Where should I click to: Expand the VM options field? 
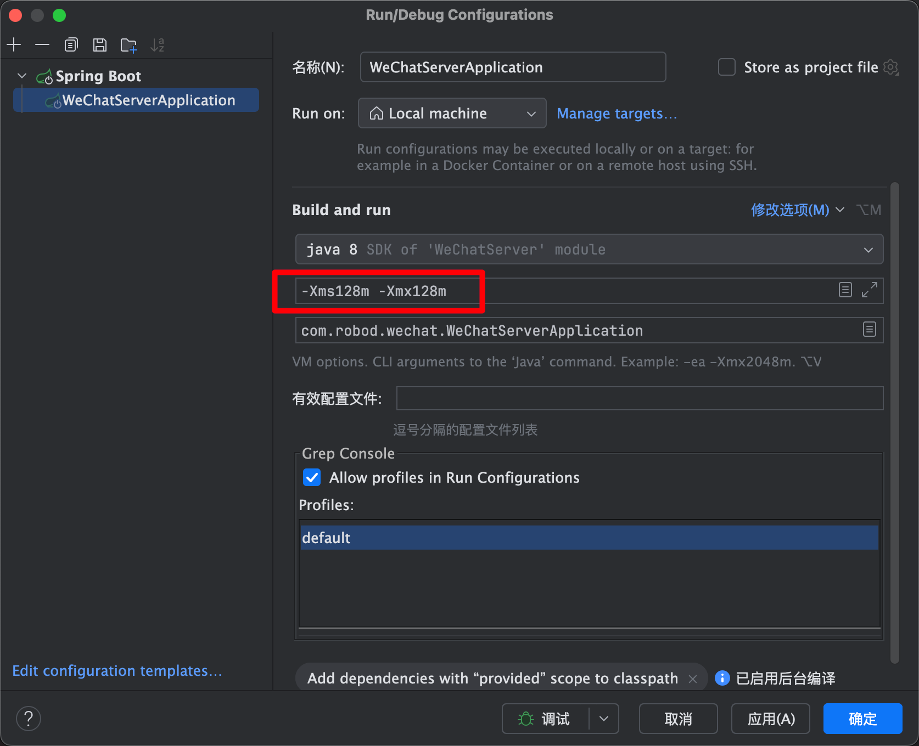tap(869, 290)
